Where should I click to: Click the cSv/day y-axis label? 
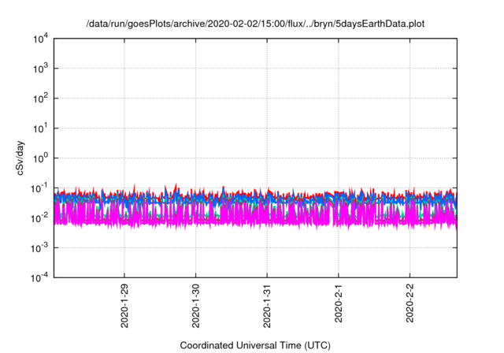(20, 158)
